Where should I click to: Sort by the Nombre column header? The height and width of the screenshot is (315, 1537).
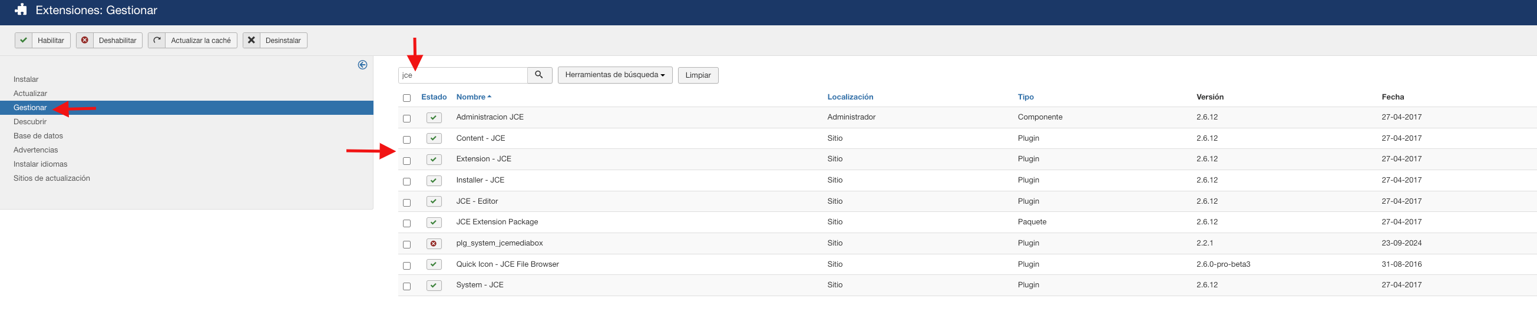(x=473, y=97)
